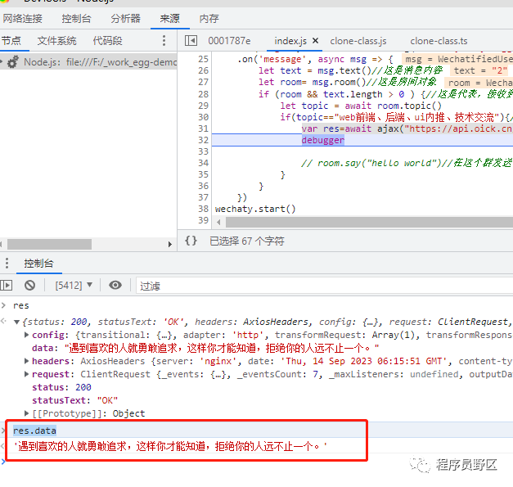Expand the request ClientRequest property

[x=26, y=374]
